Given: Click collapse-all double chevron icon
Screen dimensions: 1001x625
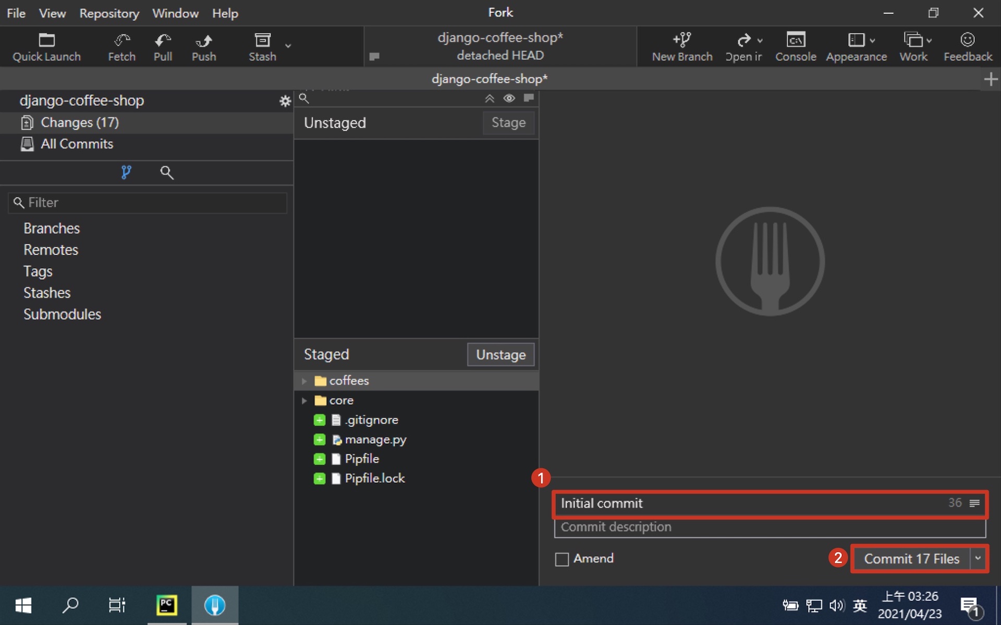Looking at the screenshot, I should click(x=489, y=98).
